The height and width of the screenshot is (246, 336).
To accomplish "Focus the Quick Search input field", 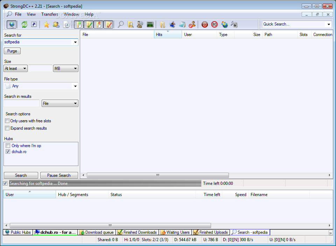I will coord(294,24).
